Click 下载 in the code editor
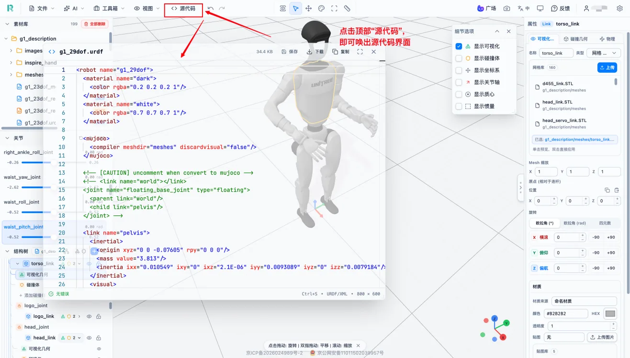 (315, 52)
